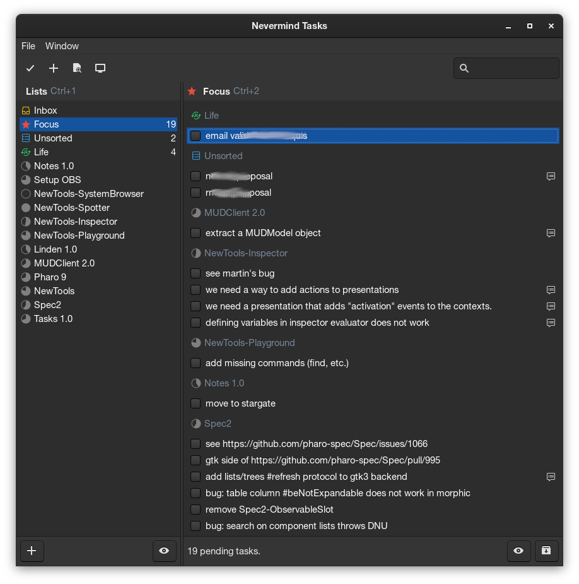
Task: Select the Linden 1.0 list
Action: coord(98,249)
